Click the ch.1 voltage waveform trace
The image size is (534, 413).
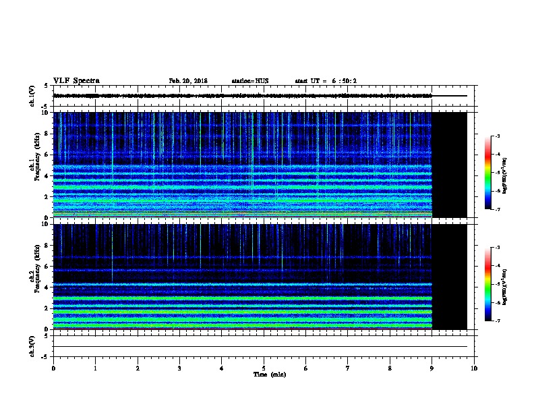pyautogui.click(x=243, y=96)
